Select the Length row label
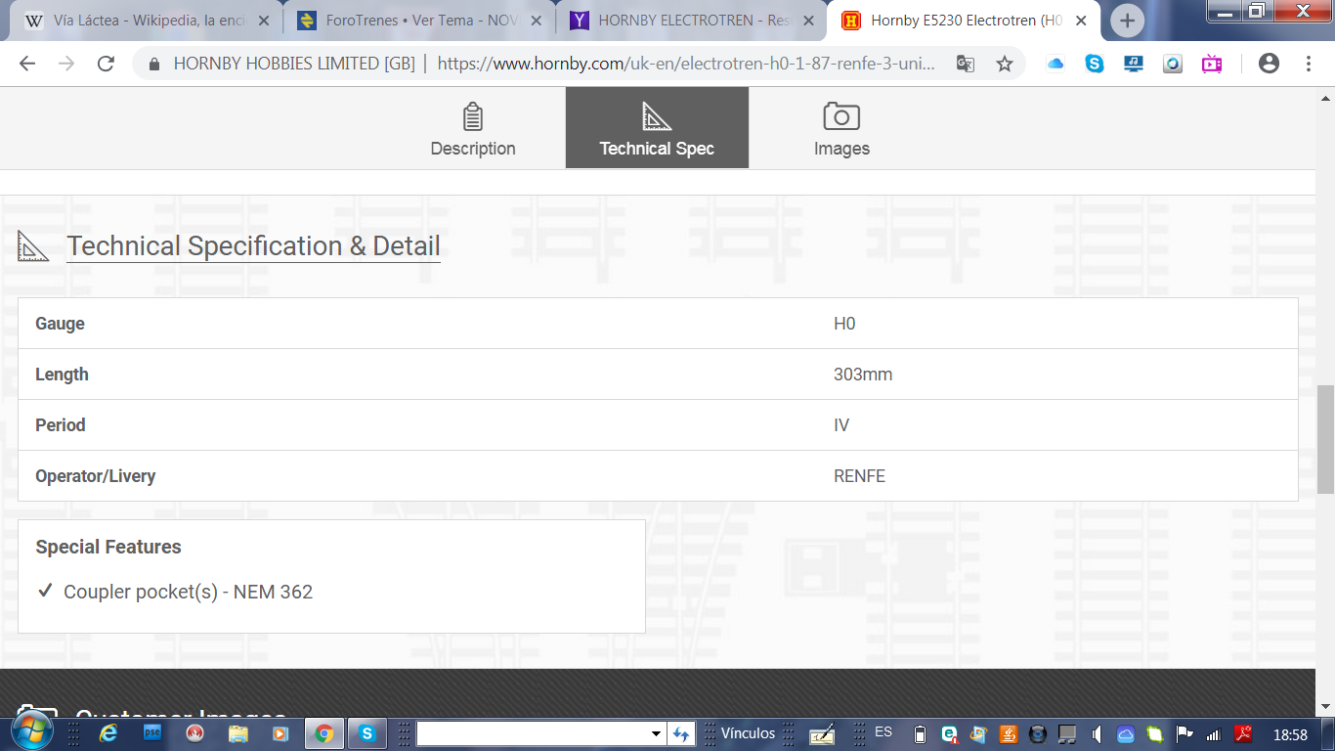The width and height of the screenshot is (1335, 751). click(62, 375)
